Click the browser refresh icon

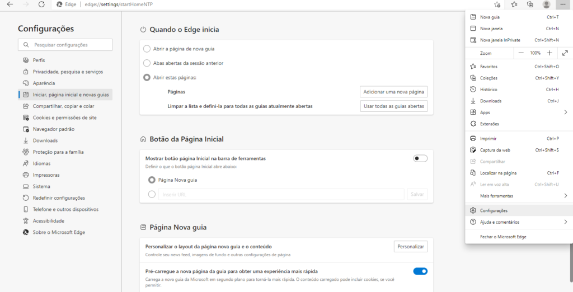(x=41, y=4)
